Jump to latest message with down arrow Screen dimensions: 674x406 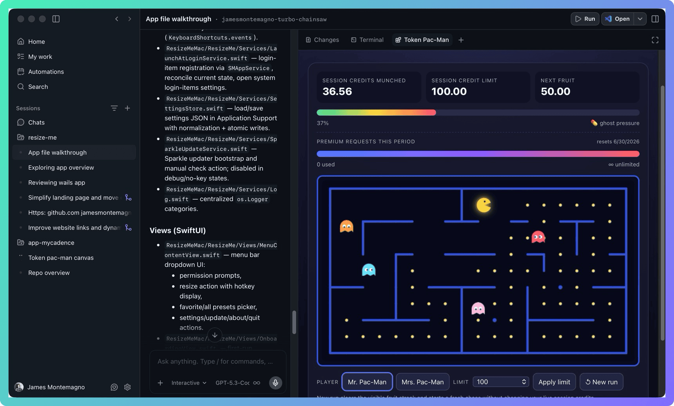click(x=215, y=335)
